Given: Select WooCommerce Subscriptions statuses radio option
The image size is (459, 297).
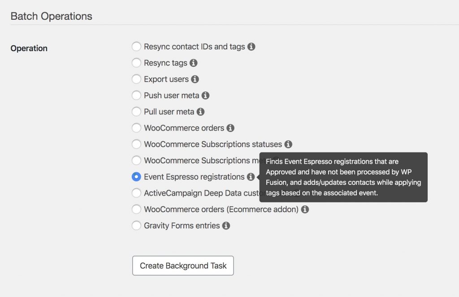Looking at the screenshot, I should point(136,144).
